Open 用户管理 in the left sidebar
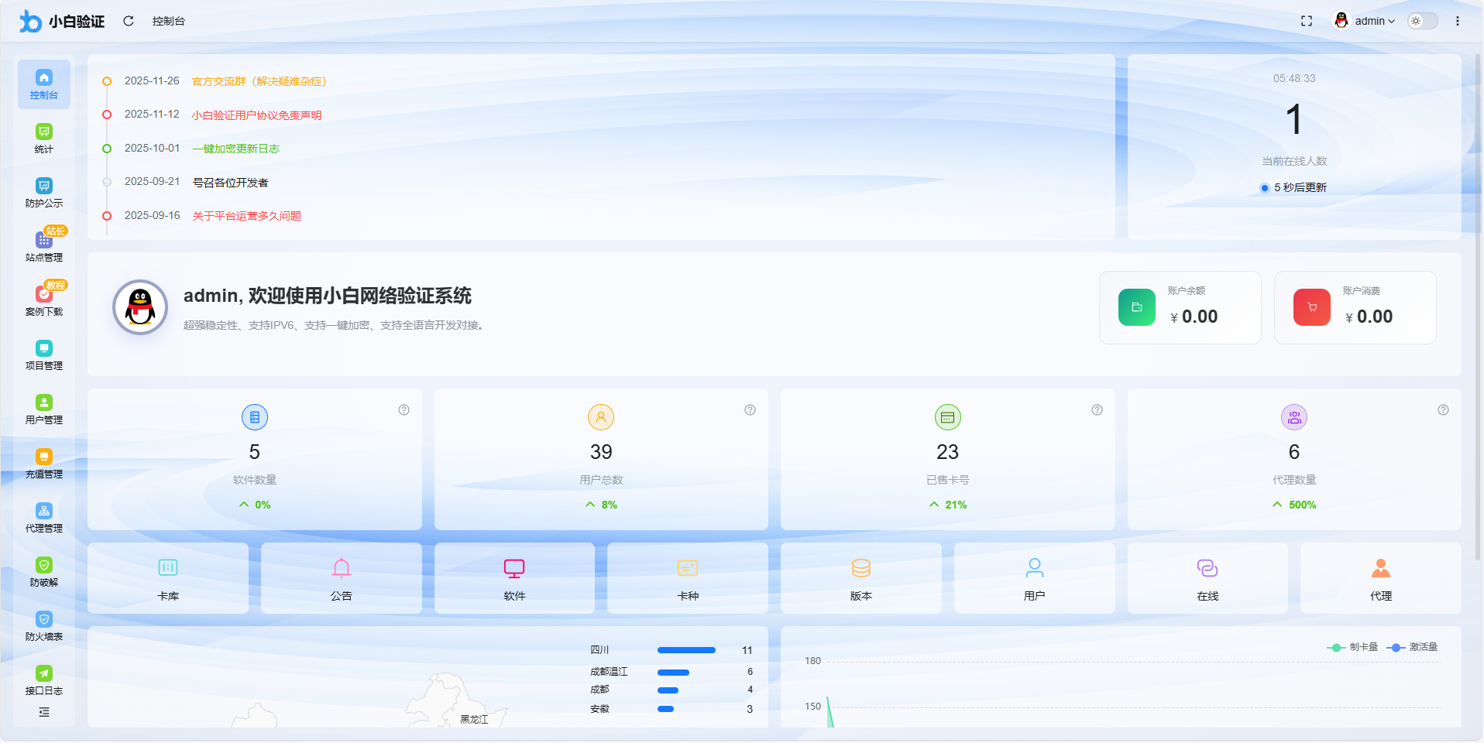Screen dimensions: 1484x743 pyautogui.click(x=43, y=408)
